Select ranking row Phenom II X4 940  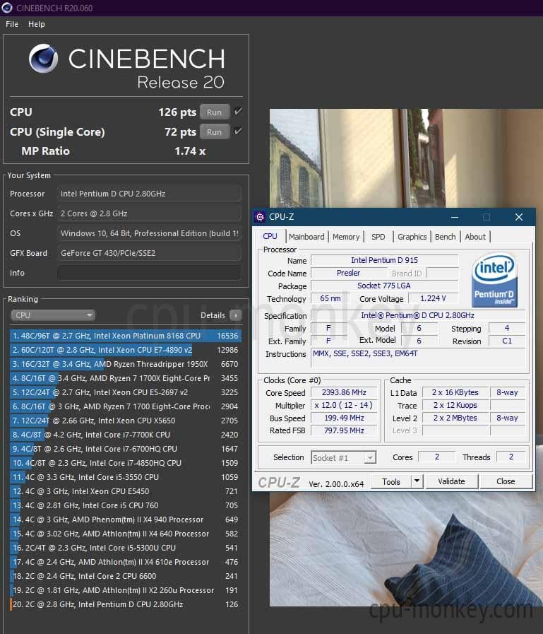[x=126, y=519]
